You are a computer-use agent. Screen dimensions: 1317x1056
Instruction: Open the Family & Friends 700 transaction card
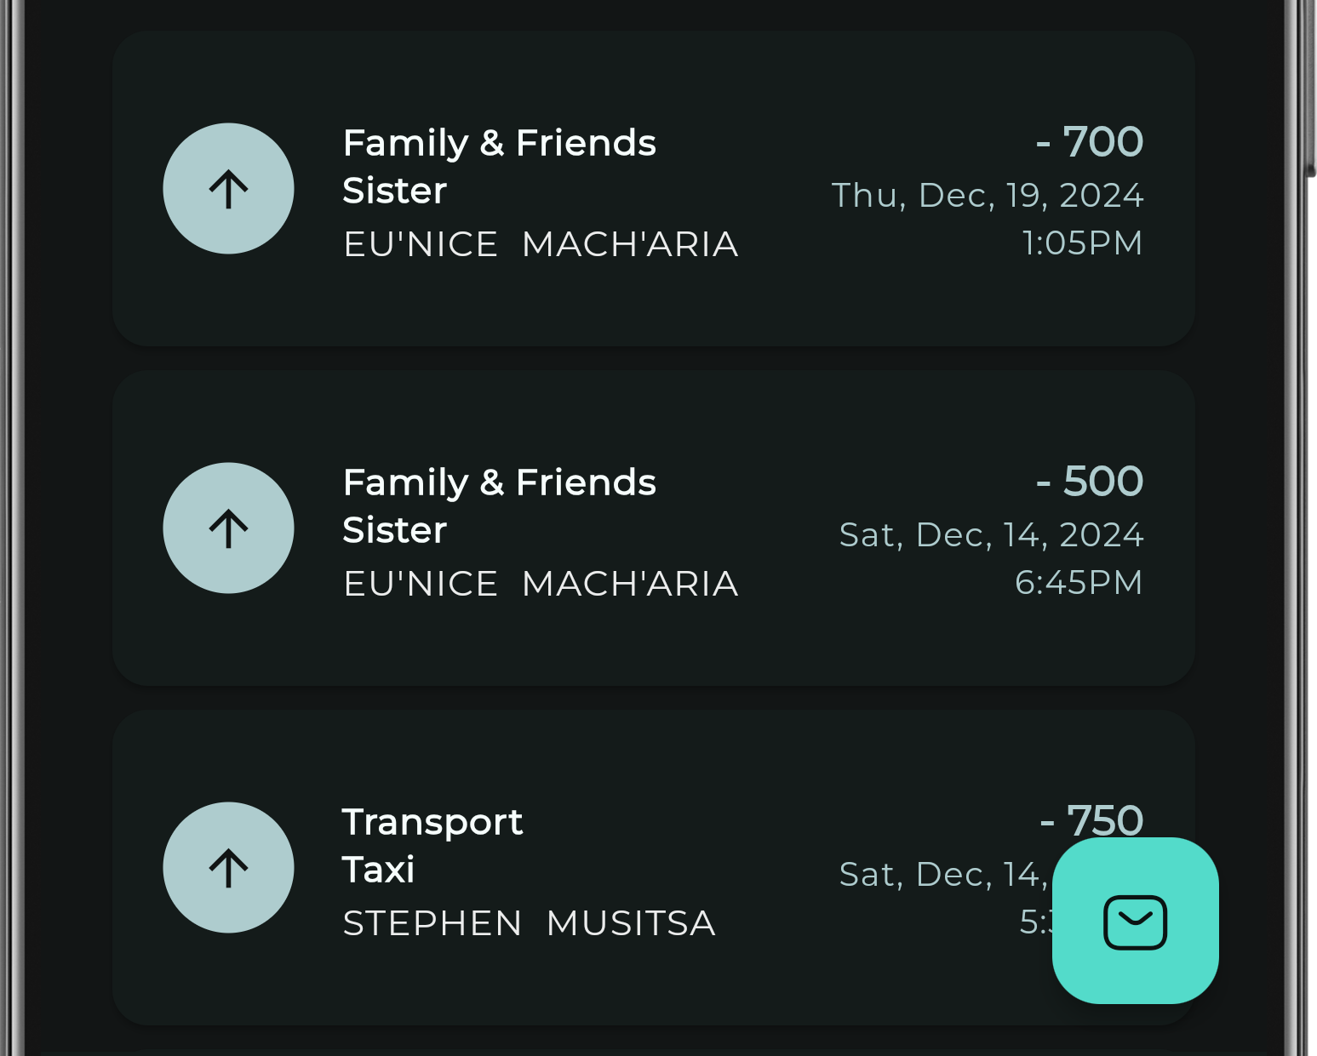(656, 189)
